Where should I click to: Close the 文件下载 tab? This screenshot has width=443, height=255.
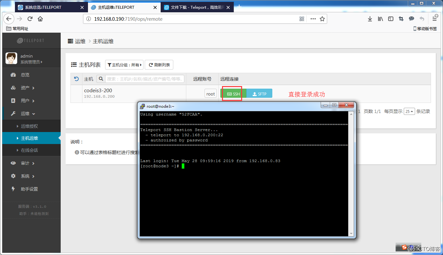pos(228,7)
